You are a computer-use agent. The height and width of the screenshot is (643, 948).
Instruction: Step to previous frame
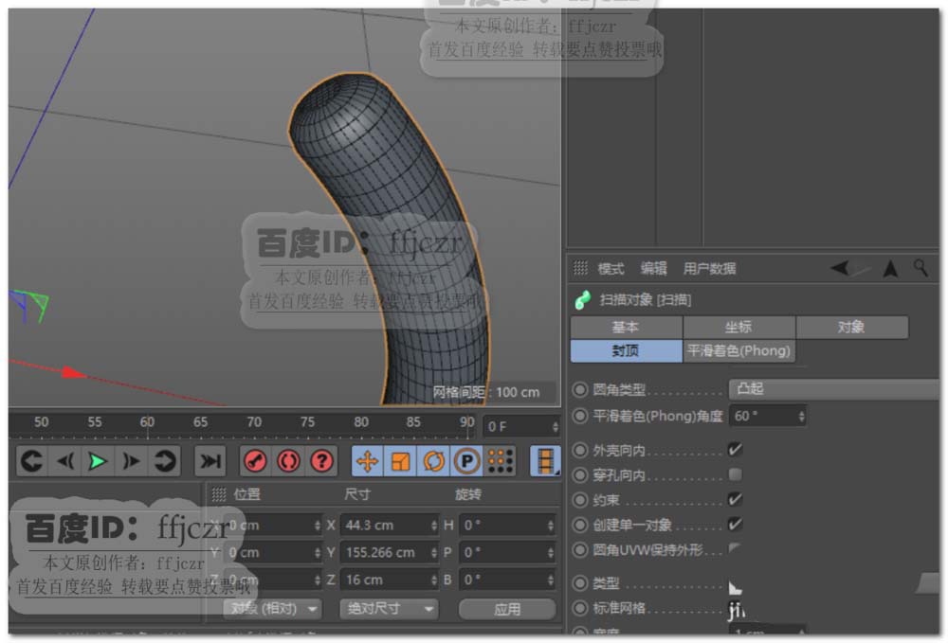65,461
